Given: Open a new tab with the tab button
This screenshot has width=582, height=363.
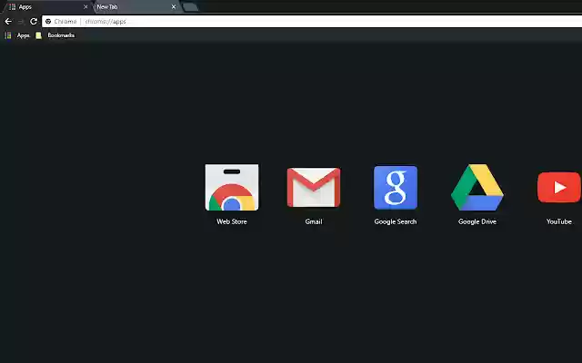Looking at the screenshot, I should point(190,7).
